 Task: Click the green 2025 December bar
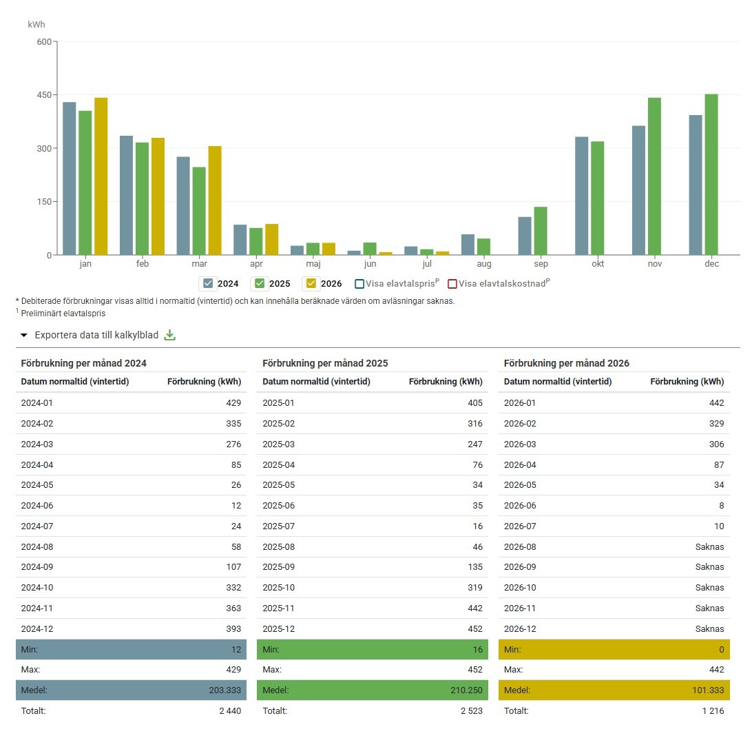[711, 174]
